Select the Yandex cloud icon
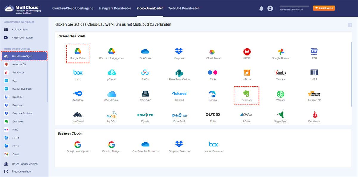Image resolution: width=358 pixels, height=177 pixels. (280, 73)
